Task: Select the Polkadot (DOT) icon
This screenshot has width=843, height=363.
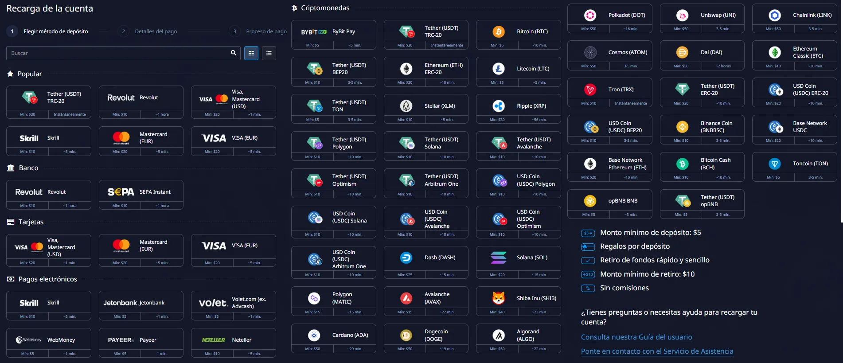Action: [590, 16]
